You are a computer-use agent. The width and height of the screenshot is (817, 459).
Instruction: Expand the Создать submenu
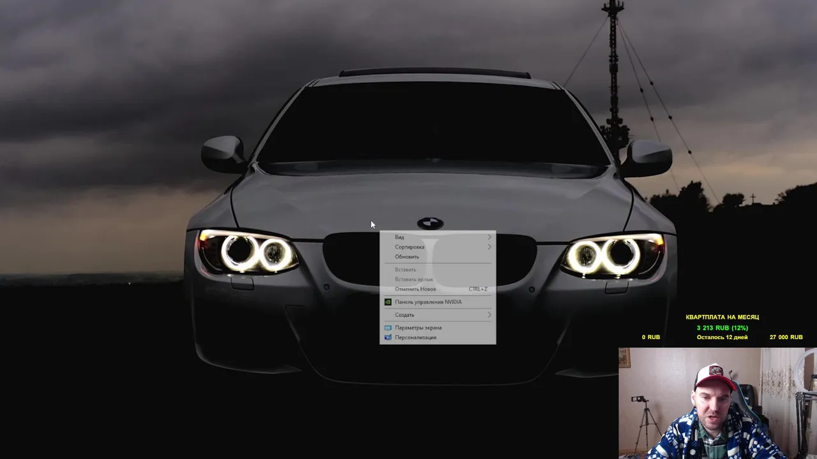438,315
